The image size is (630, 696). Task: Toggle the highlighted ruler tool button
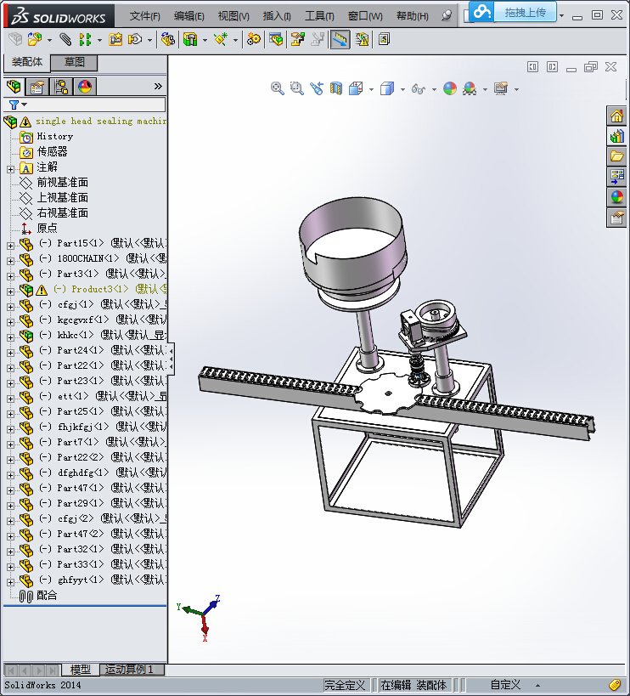point(340,39)
